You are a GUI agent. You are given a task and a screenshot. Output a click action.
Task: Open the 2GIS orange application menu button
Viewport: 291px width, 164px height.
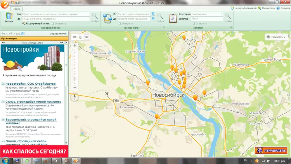[x=4, y=4]
